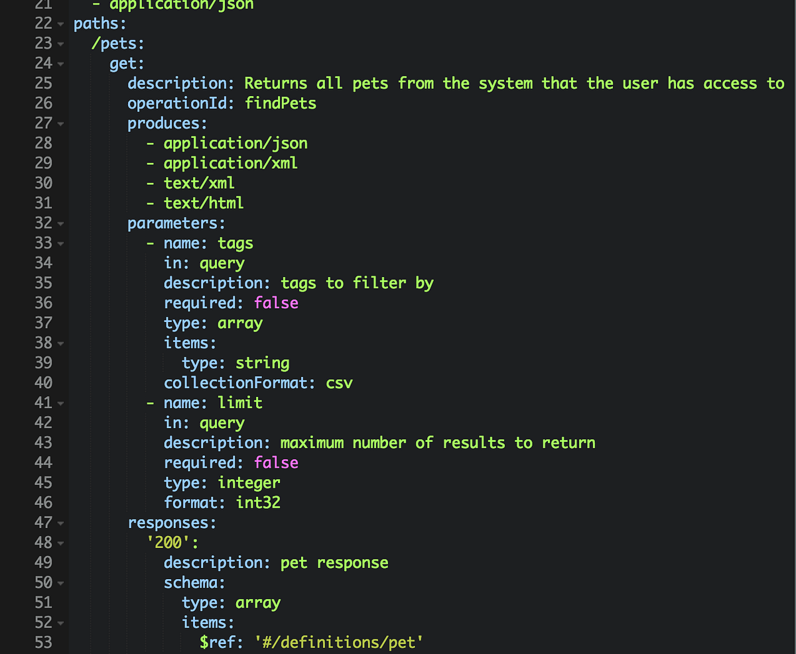Place cursor in '#/definitions/pet' reference
This screenshot has height=654, width=796.
[x=339, y=642]
